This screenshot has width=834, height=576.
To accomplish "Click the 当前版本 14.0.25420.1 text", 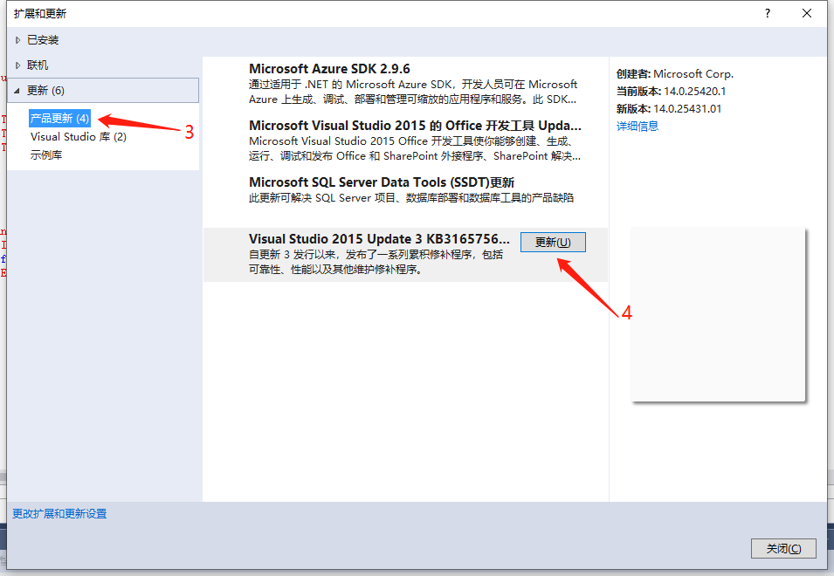I will pos(671,92).
